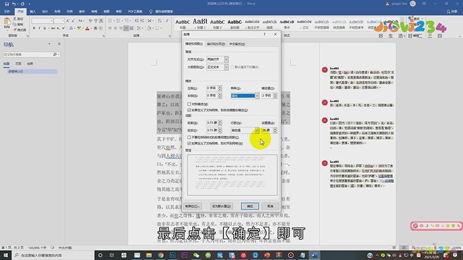
Task: Toggle Italic formatting
Action: click(x=39, y=28)
